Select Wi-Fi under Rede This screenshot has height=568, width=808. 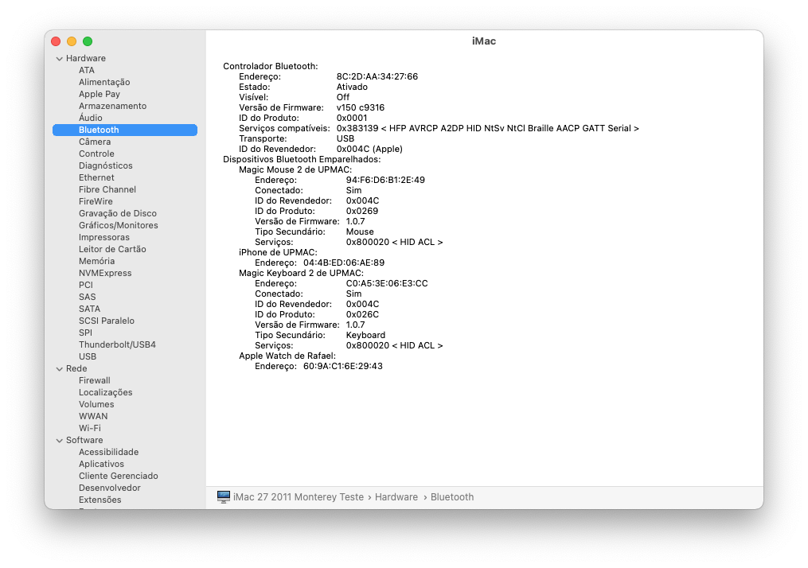click(x=90, y=428)
